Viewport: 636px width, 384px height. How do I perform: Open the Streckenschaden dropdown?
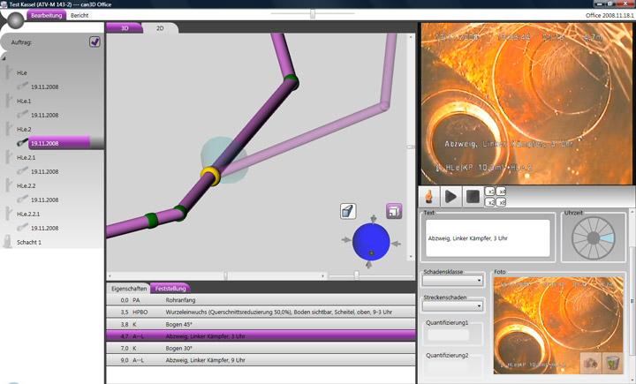tap(452, 306)
